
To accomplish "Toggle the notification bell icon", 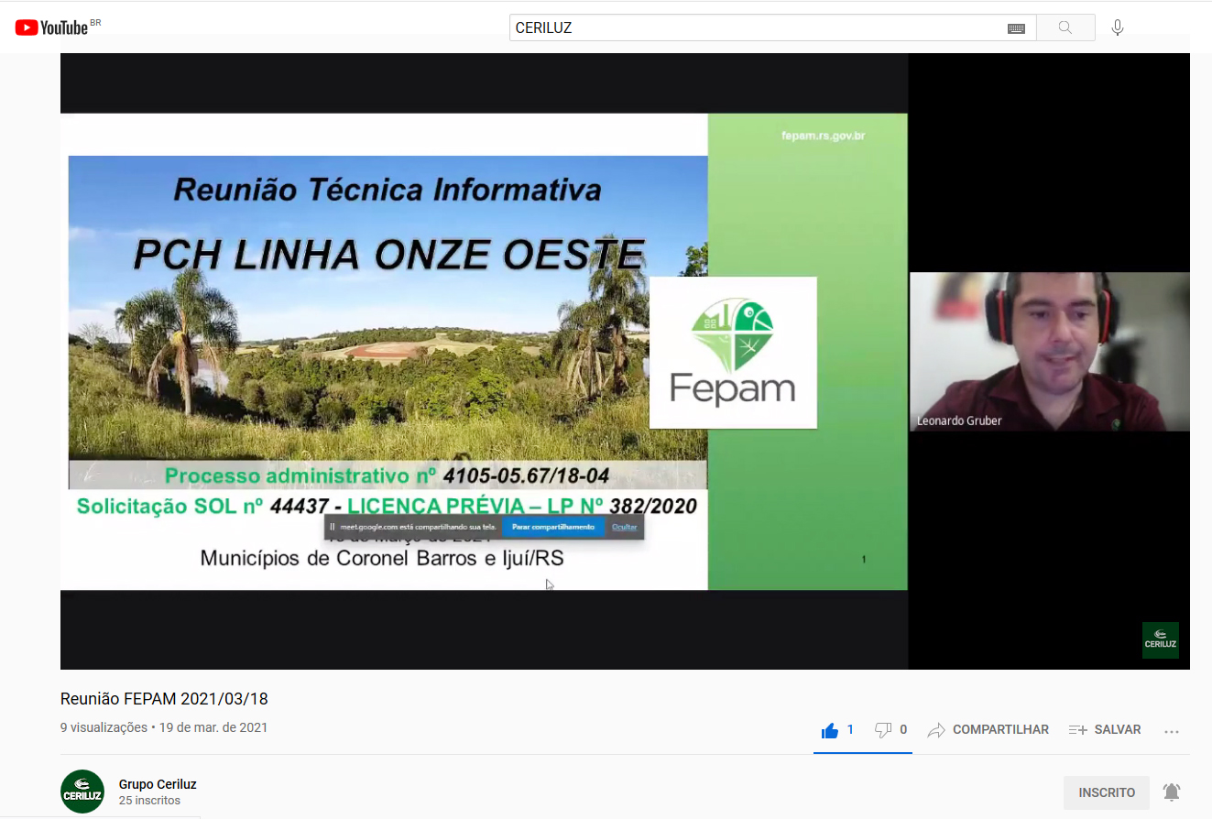I will (x=1172, y=792).
